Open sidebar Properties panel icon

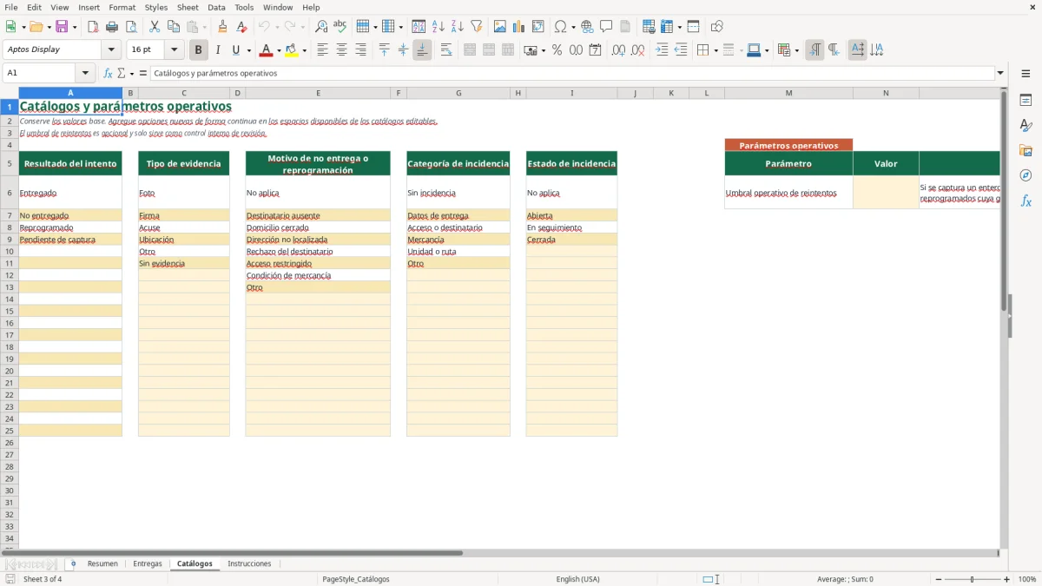pos(1026,101)
